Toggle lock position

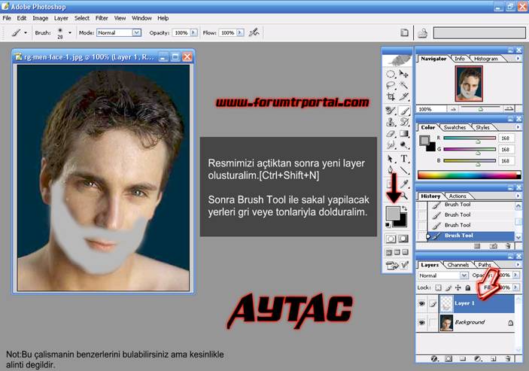coord(458,287)
